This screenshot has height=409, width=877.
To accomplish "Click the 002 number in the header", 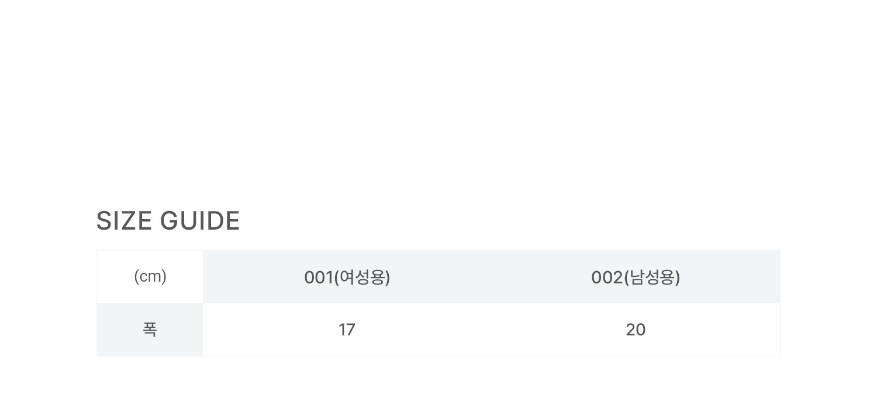I will (x=606, y=278).
